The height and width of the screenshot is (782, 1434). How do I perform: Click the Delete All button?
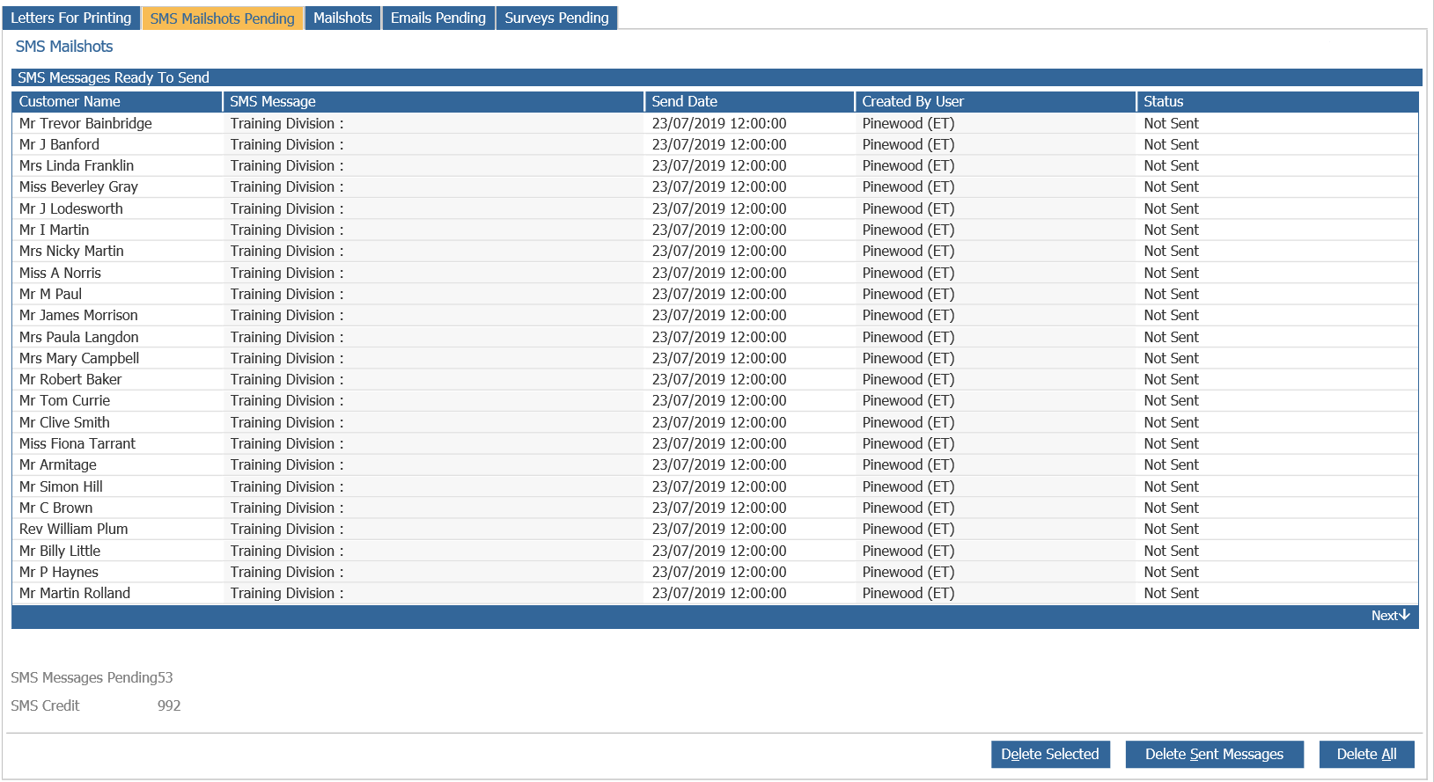click(1366, 754)
